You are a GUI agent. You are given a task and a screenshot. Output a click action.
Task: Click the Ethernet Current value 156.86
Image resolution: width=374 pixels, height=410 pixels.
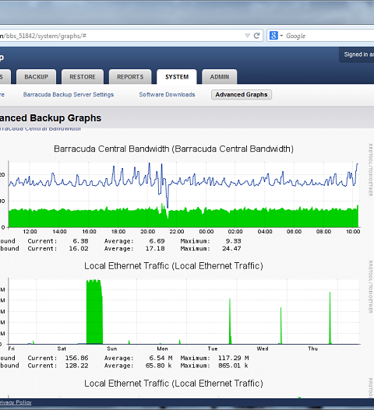point(76,358)
